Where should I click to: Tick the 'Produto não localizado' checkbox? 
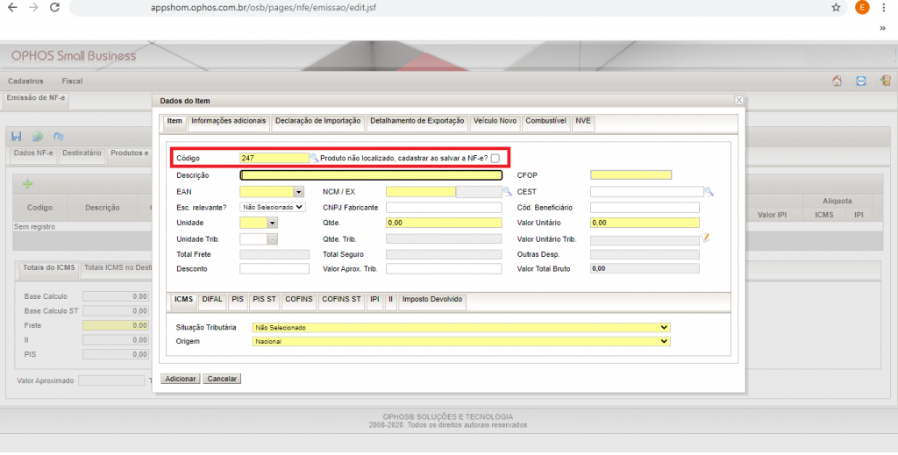pos(495,158)
